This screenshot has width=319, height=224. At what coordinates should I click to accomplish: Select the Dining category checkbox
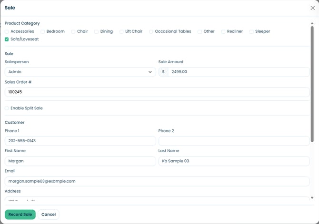tap(97, 31)
